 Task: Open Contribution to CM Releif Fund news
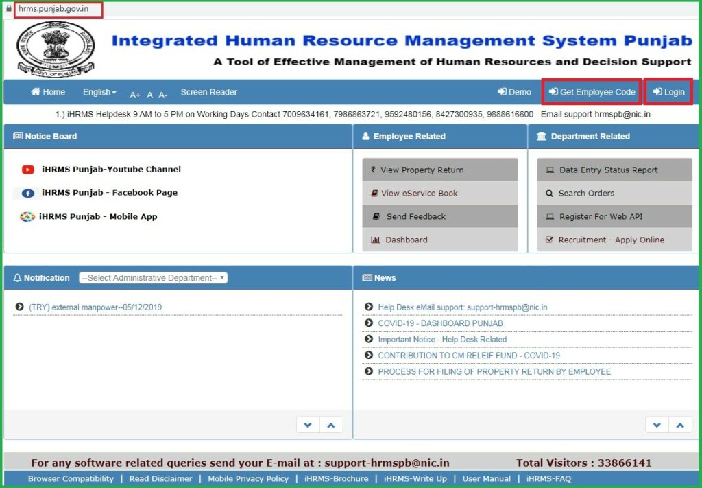469,356
